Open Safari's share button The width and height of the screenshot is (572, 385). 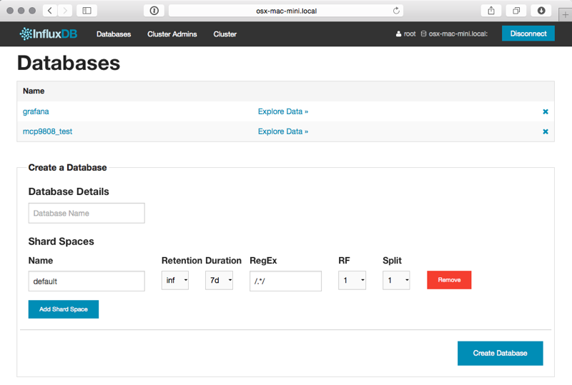(x=491, y=11)
